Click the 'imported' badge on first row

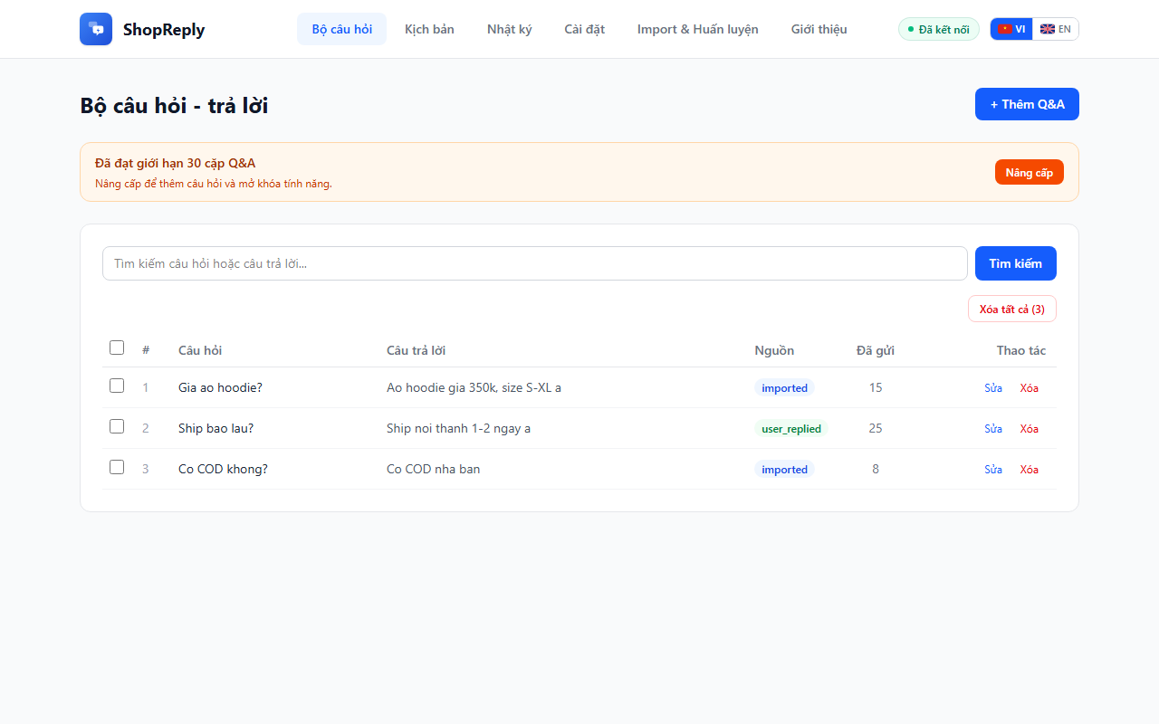tap(784, 387)
